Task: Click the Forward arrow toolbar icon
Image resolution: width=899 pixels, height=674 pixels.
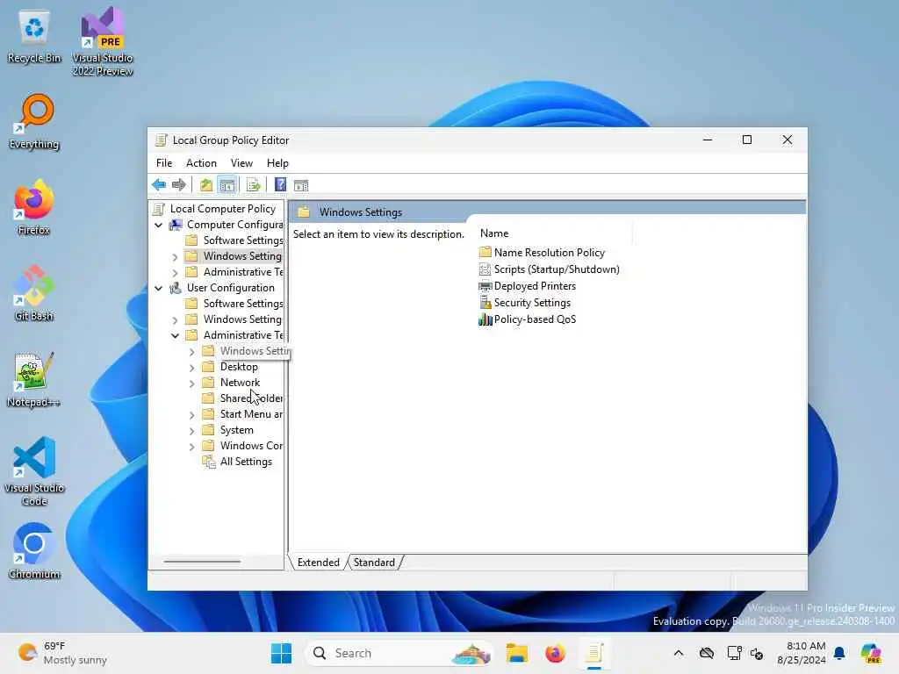Action: (179, 185)
